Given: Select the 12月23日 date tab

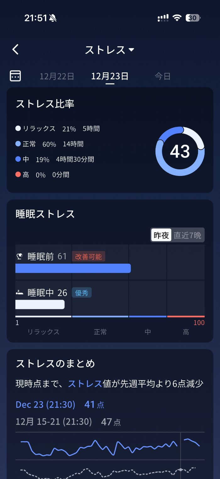Looking at the screenshot, I should pyautogui.click(x=110, y=76).
